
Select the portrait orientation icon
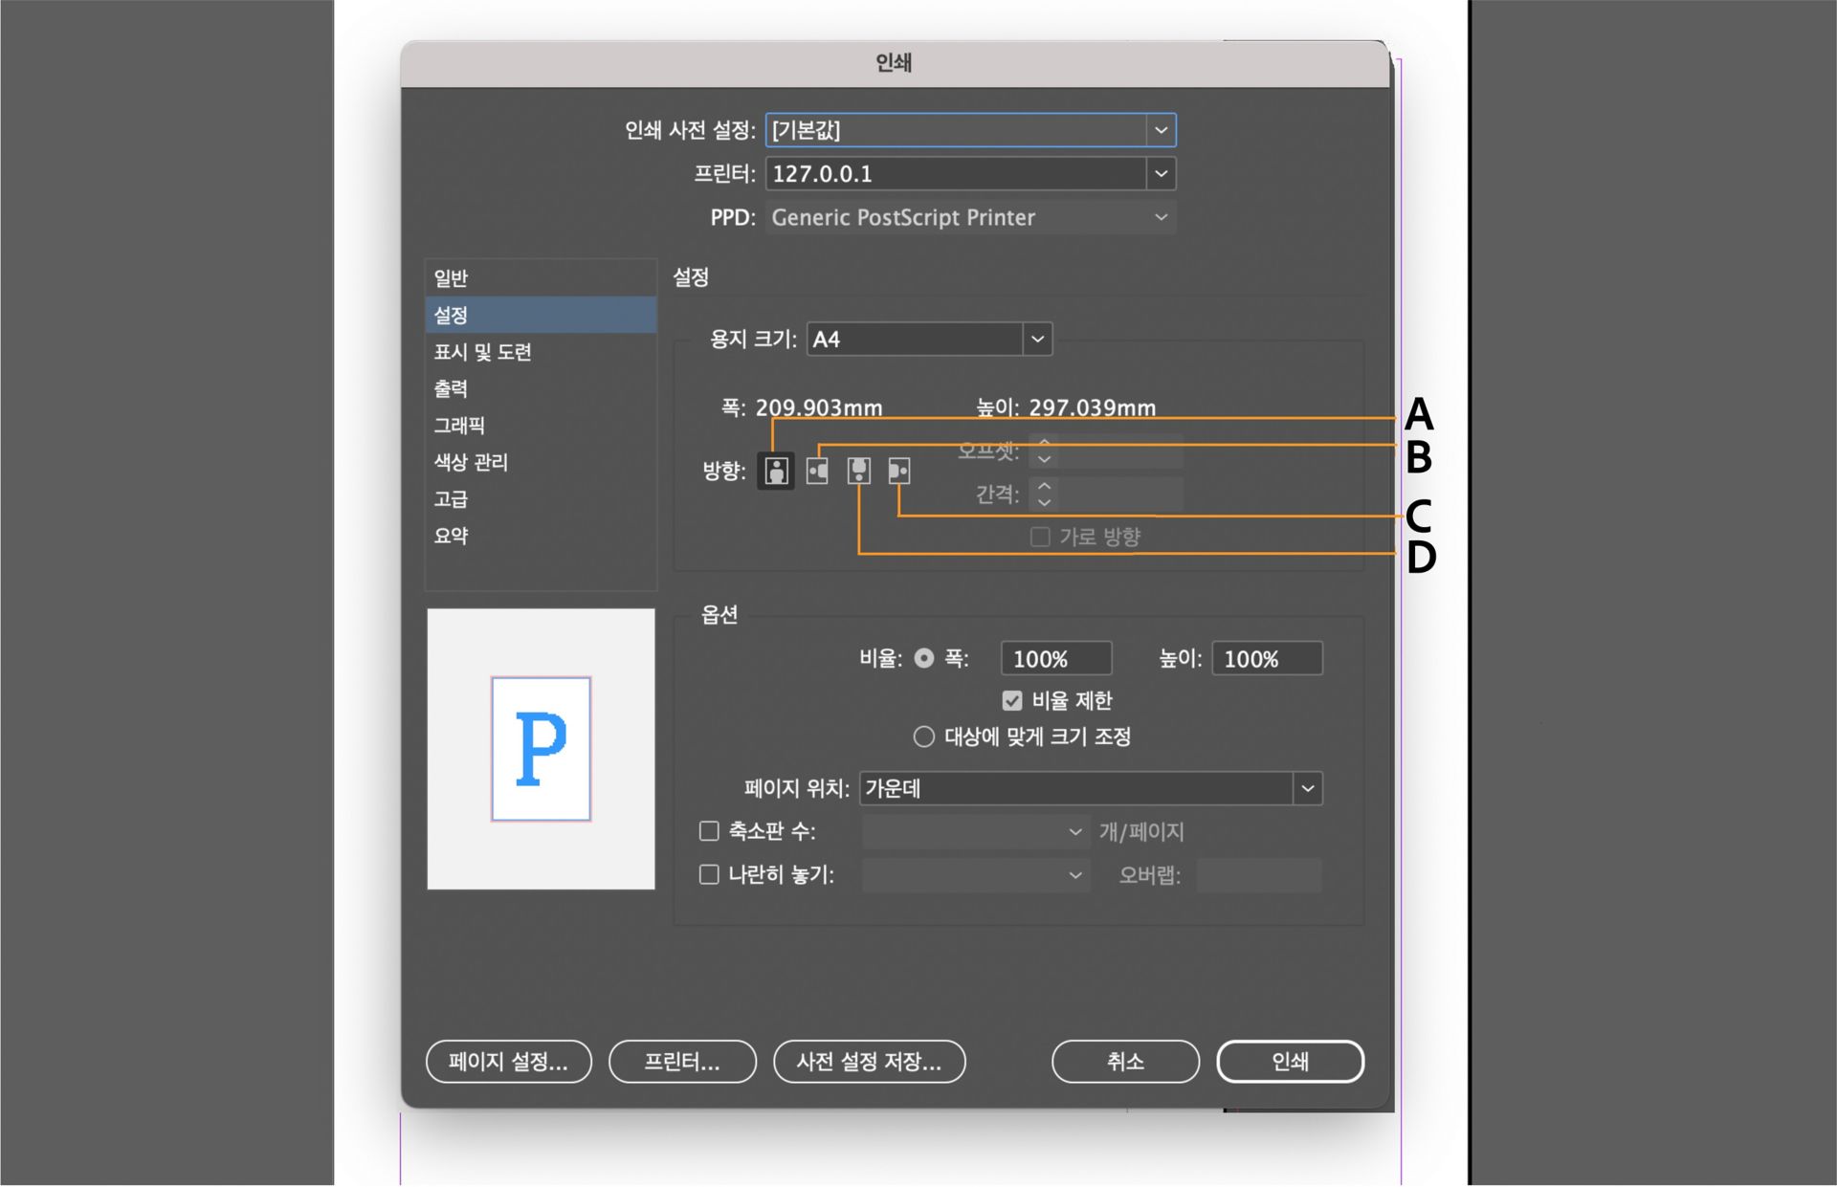click(x=776, y=471)
